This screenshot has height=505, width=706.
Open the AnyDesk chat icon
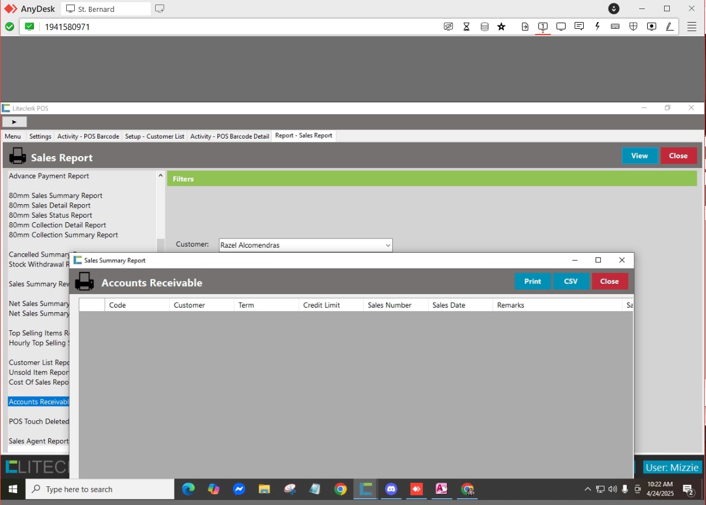[x=579, y=27]
